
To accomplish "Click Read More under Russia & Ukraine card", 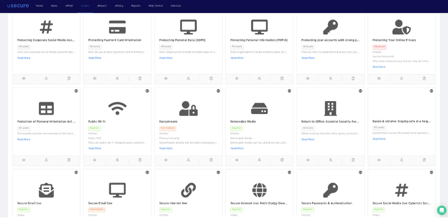I will click(379, 139).
